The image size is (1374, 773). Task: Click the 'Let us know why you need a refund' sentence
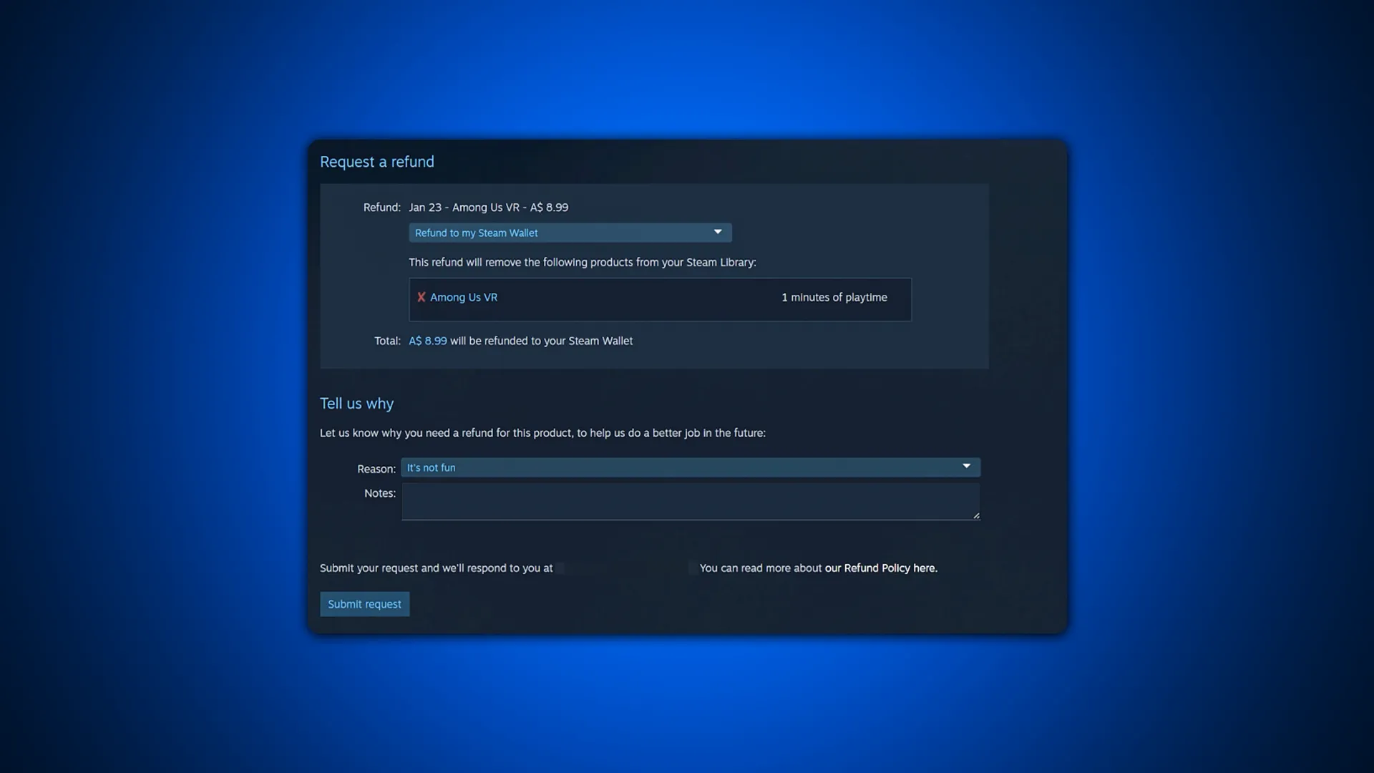542,433
